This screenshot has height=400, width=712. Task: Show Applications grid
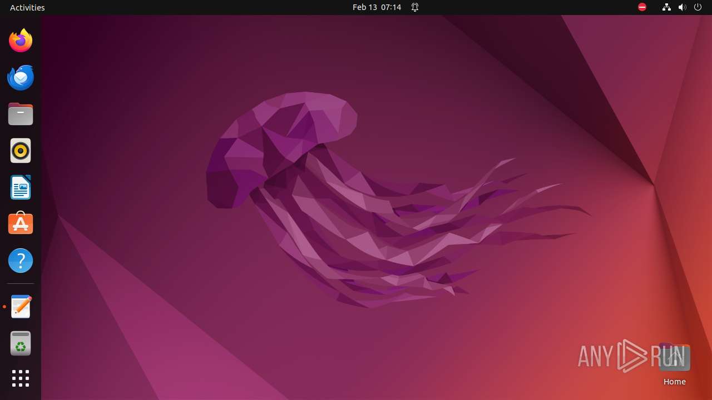pyautogui.click(x=21, y=378)
